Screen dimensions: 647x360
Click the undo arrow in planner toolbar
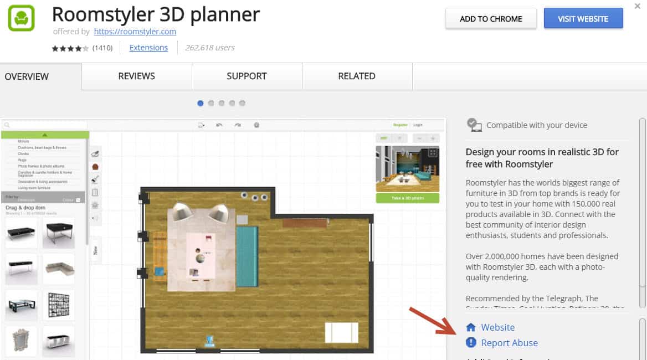coord(219,125)
